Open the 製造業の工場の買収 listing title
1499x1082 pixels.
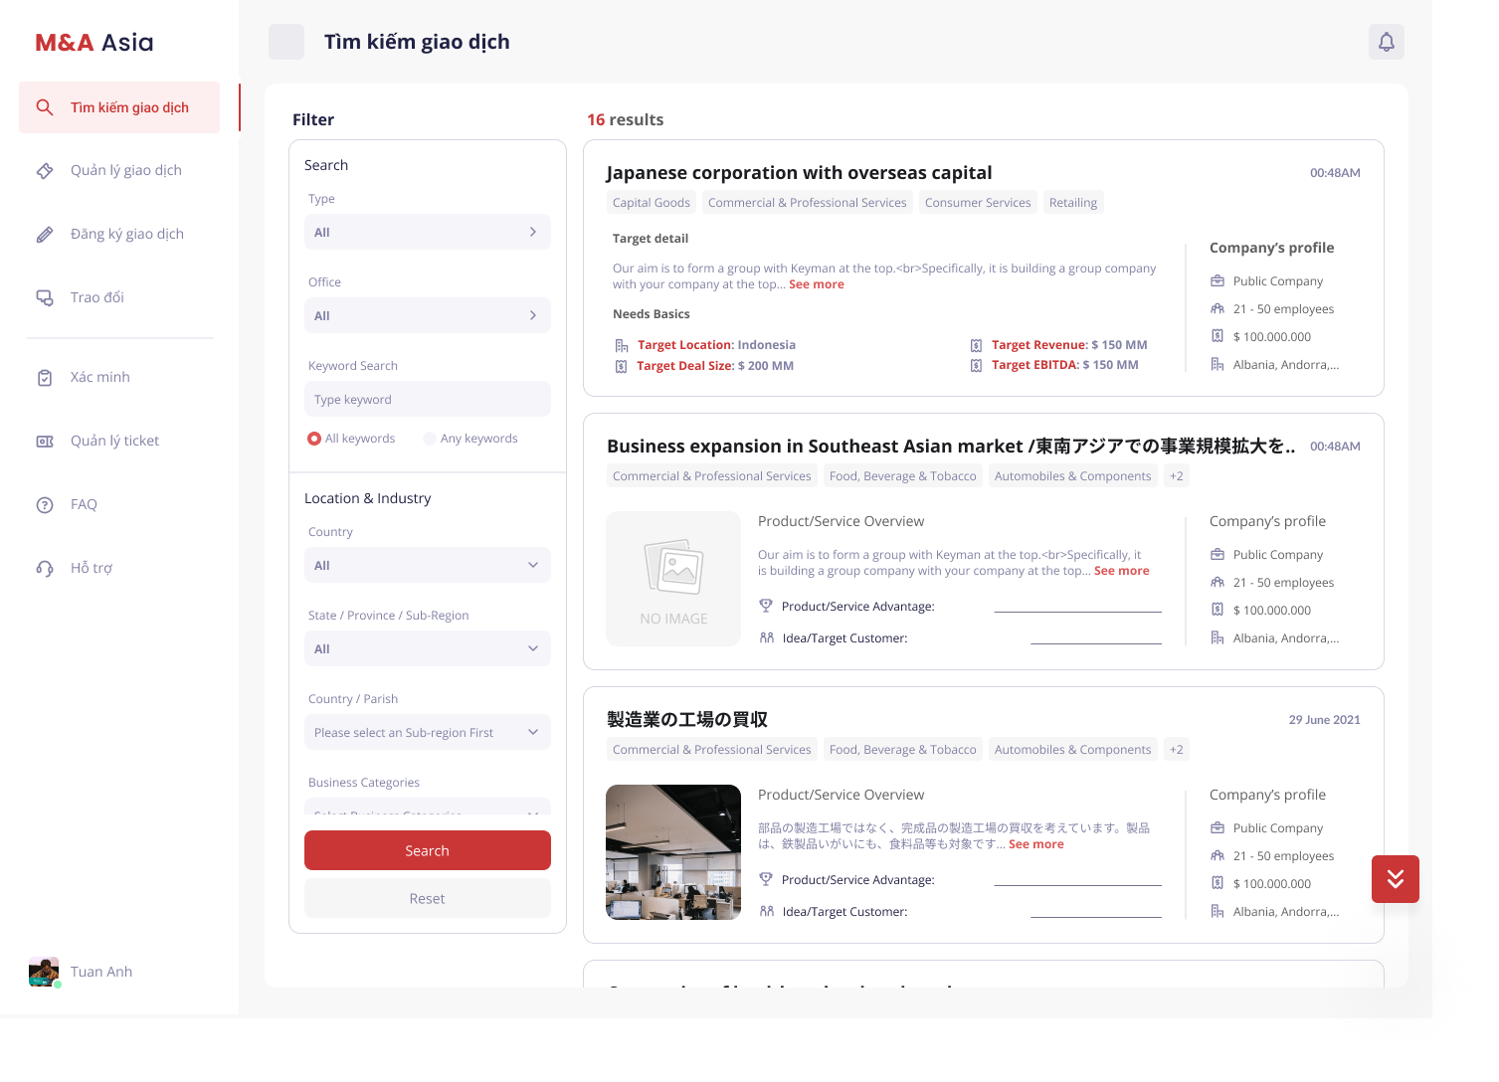tap(687, 720)
